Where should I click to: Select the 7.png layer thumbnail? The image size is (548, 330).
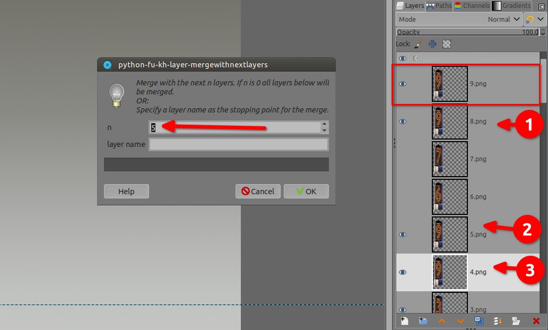450,159
